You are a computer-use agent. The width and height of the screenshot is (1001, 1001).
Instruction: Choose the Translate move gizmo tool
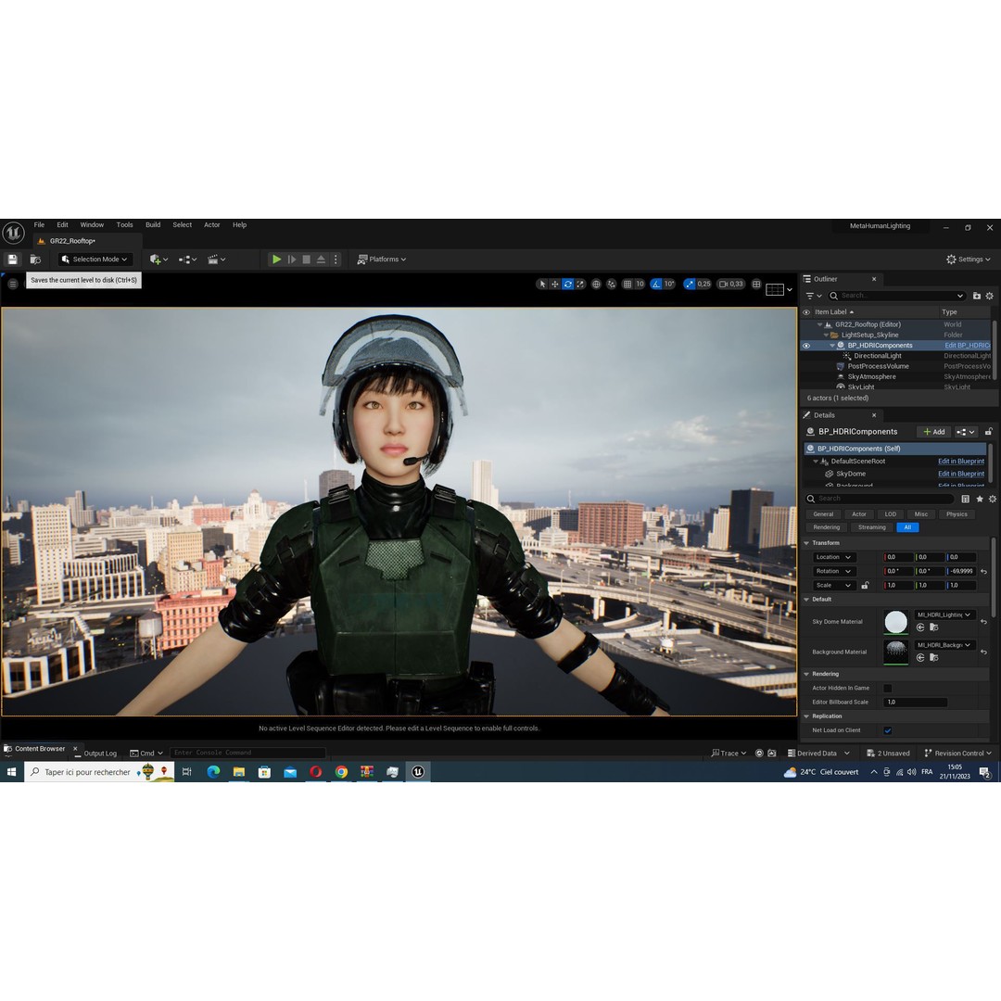click(x=555, y=285)
